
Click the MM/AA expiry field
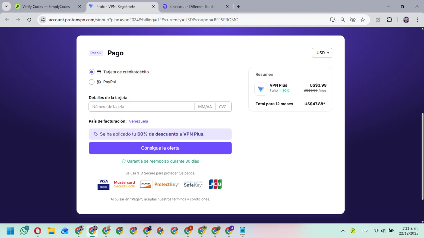coord(205,107)
